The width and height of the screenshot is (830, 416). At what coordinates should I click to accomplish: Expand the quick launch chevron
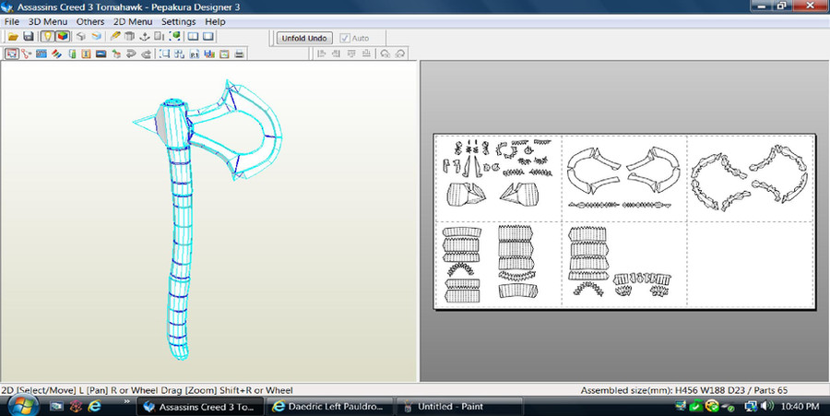pos(127,402)
